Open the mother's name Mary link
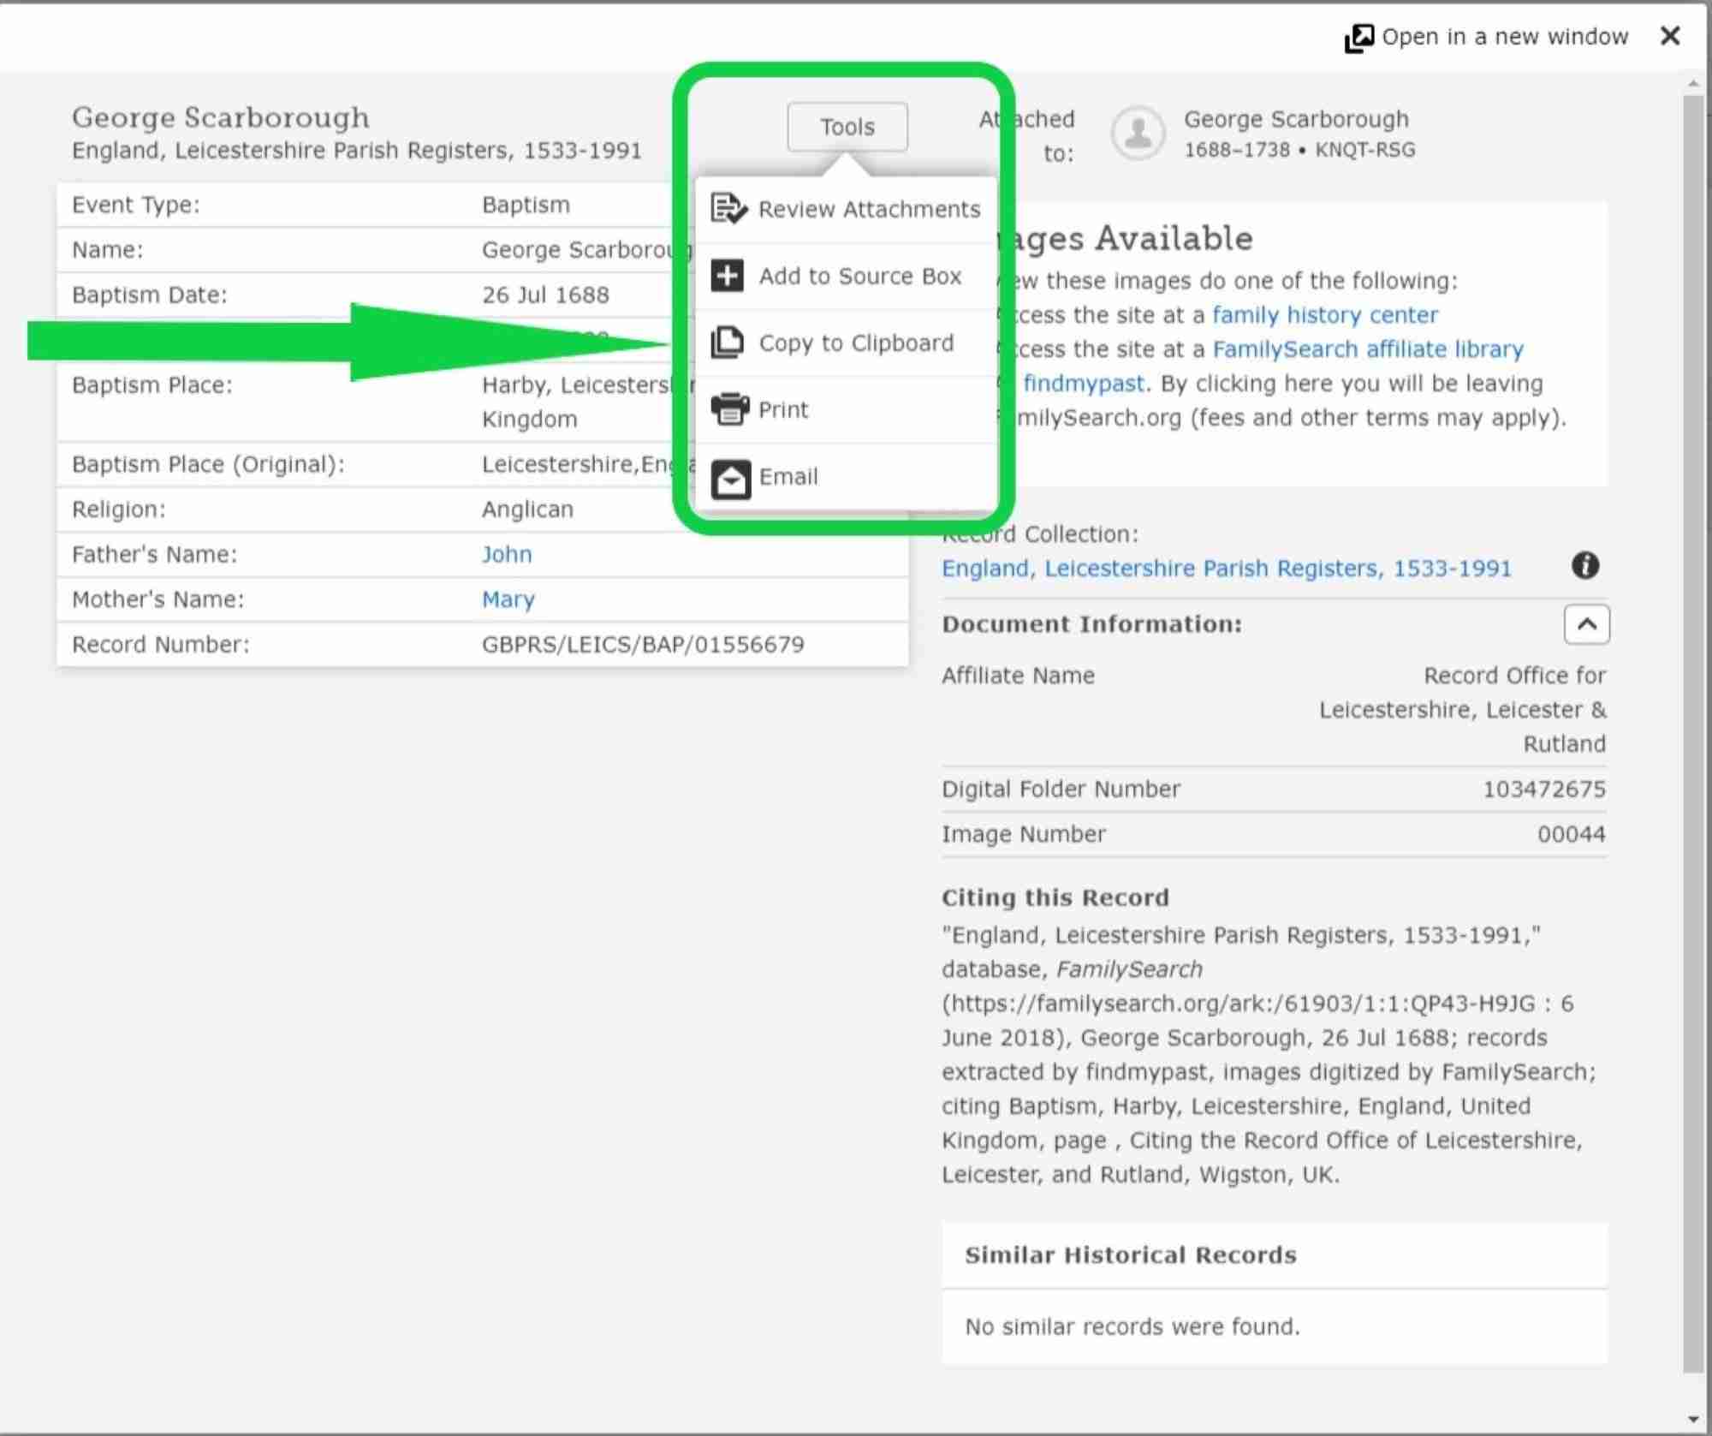Image resolution: width=1712 pixels, height=1436 pixels. pos(508,599)
